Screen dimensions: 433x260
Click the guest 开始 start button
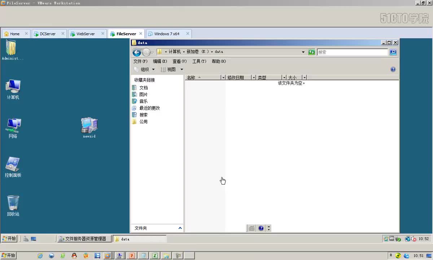(x=9, y=239)
